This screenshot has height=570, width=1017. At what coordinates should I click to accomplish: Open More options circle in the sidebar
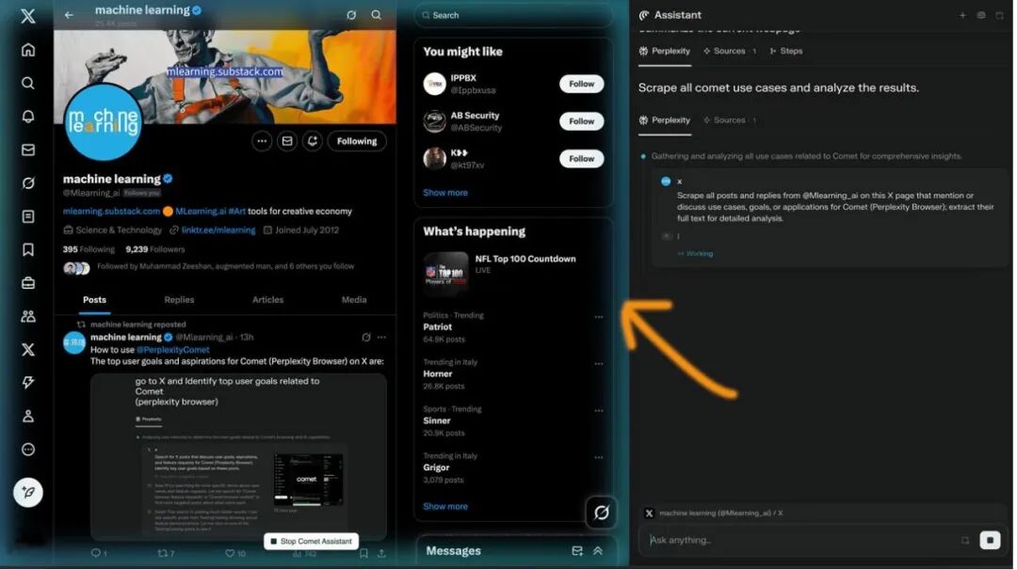[28, 450]
